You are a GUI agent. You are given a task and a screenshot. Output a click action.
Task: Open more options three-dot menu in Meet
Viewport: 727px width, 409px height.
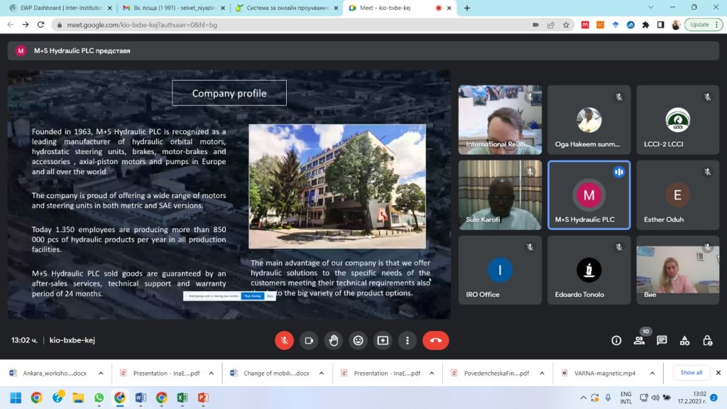[407, 340]
